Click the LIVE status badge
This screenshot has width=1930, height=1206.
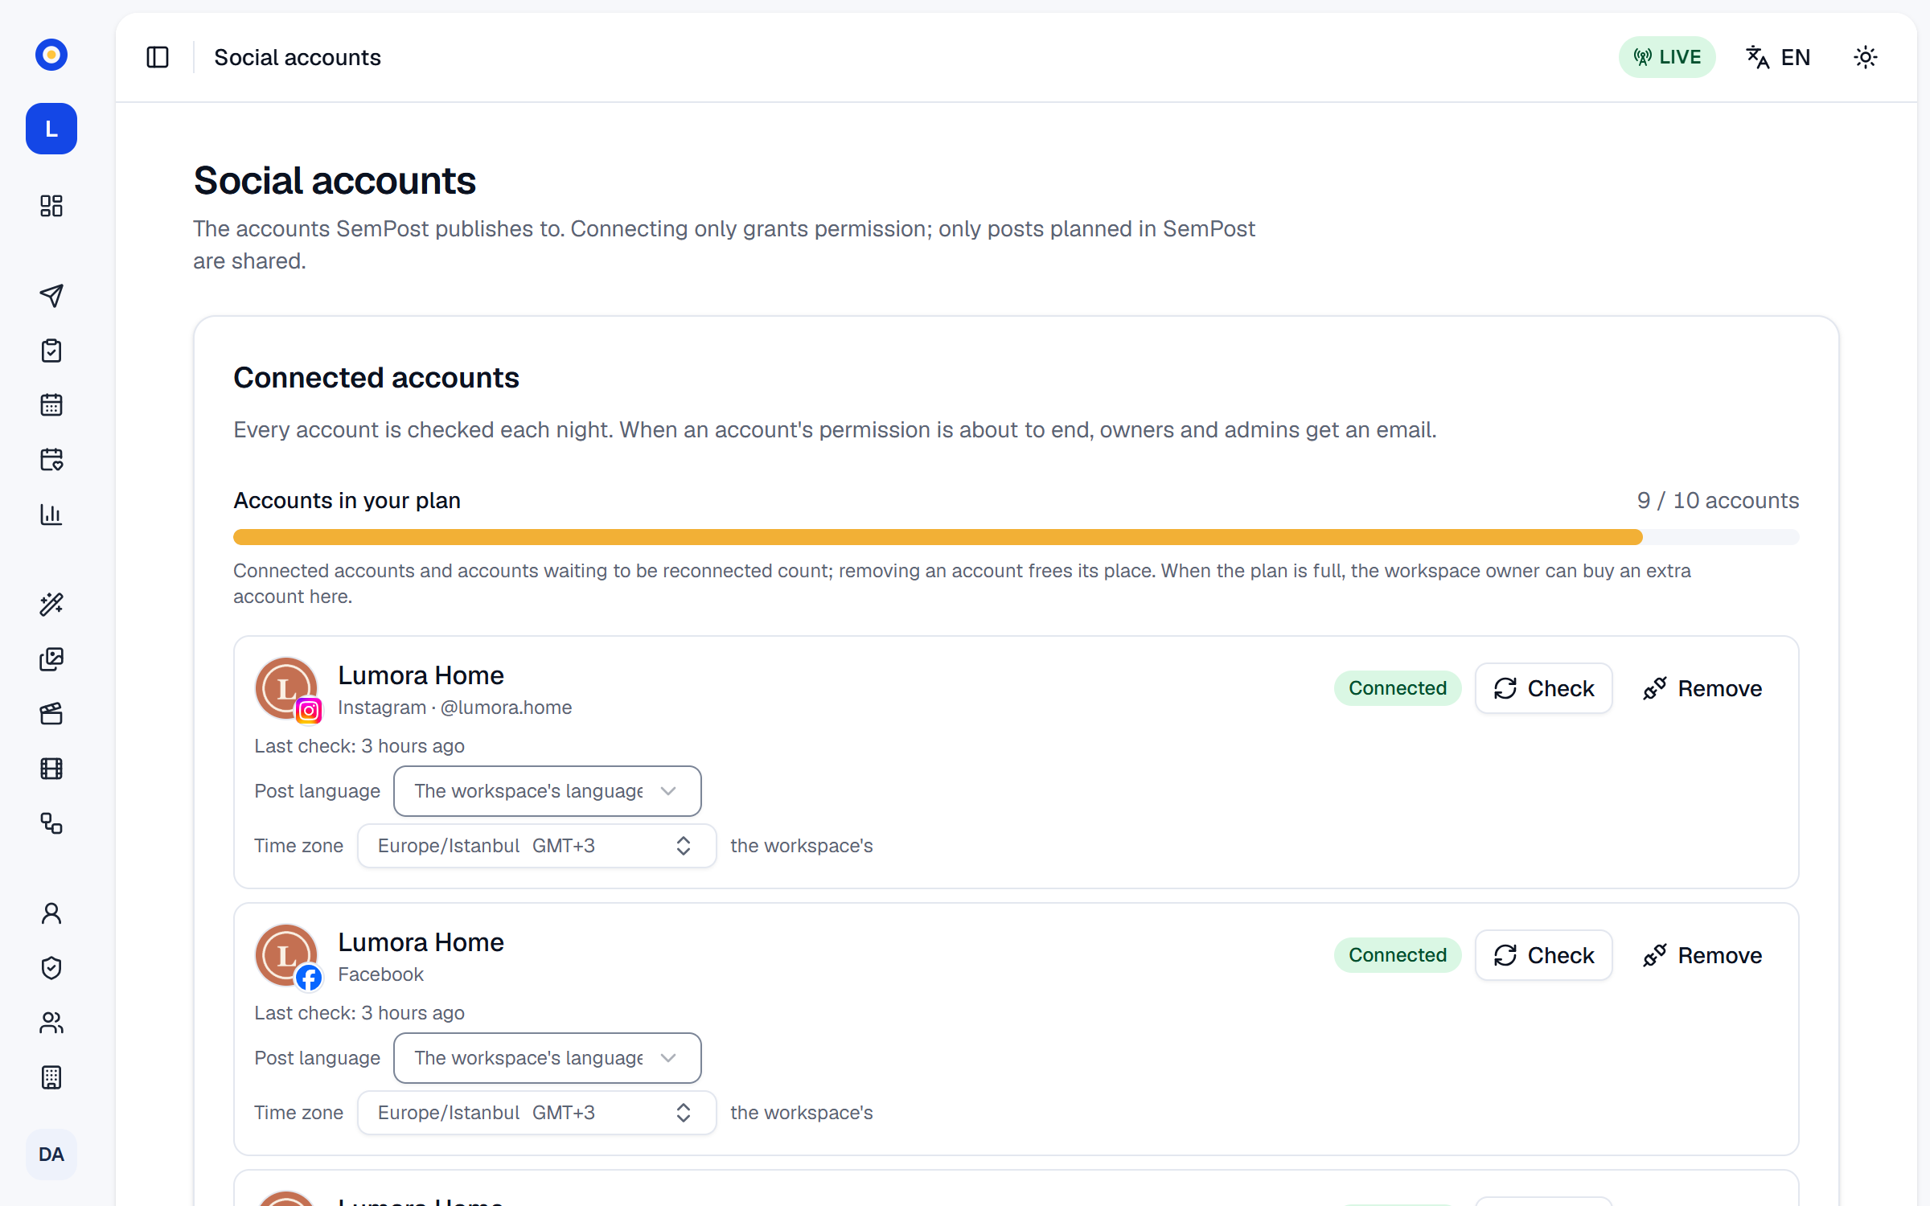pyautogui.click(x=1667, y=57)
